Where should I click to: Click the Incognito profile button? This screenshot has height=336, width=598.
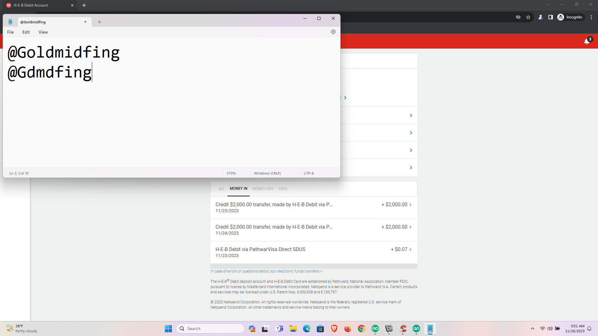tap(570, 17)
